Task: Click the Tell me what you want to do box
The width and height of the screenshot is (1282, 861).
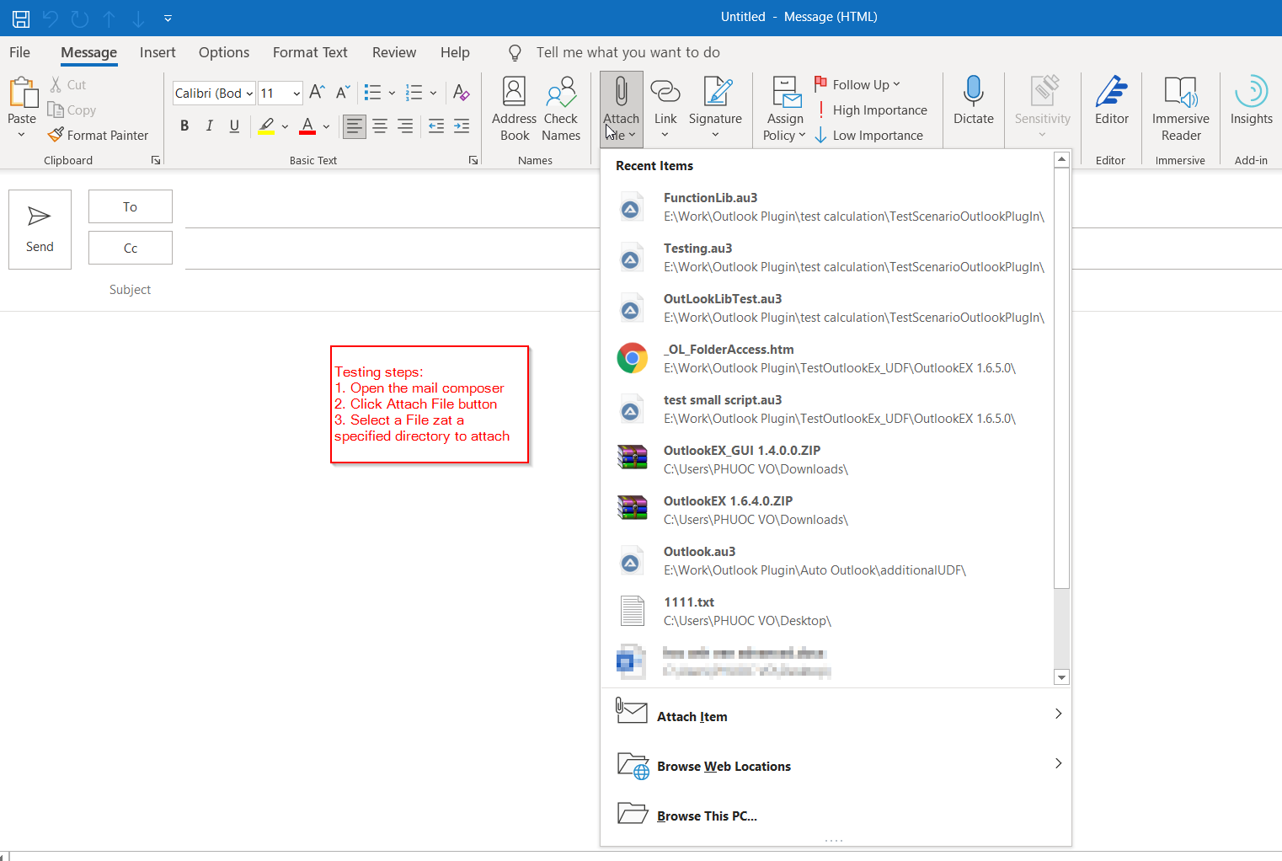Action: point(628,52)
